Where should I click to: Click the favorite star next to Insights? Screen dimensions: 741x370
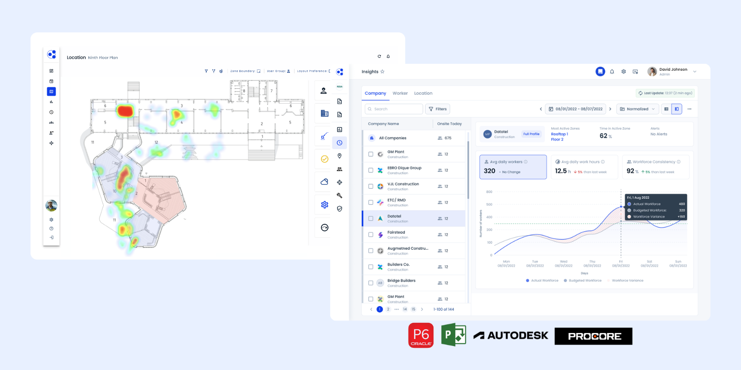[383, 72]
